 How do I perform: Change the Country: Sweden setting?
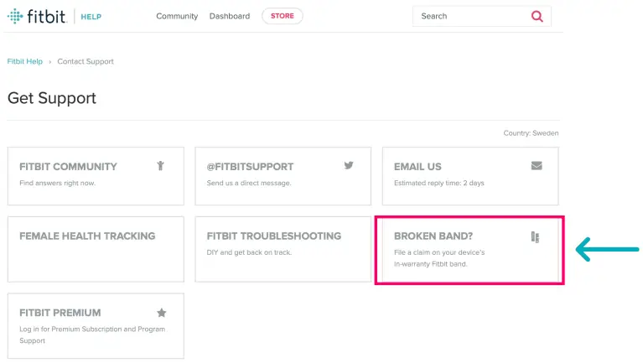pyautogui.click(x=531, y=133)
